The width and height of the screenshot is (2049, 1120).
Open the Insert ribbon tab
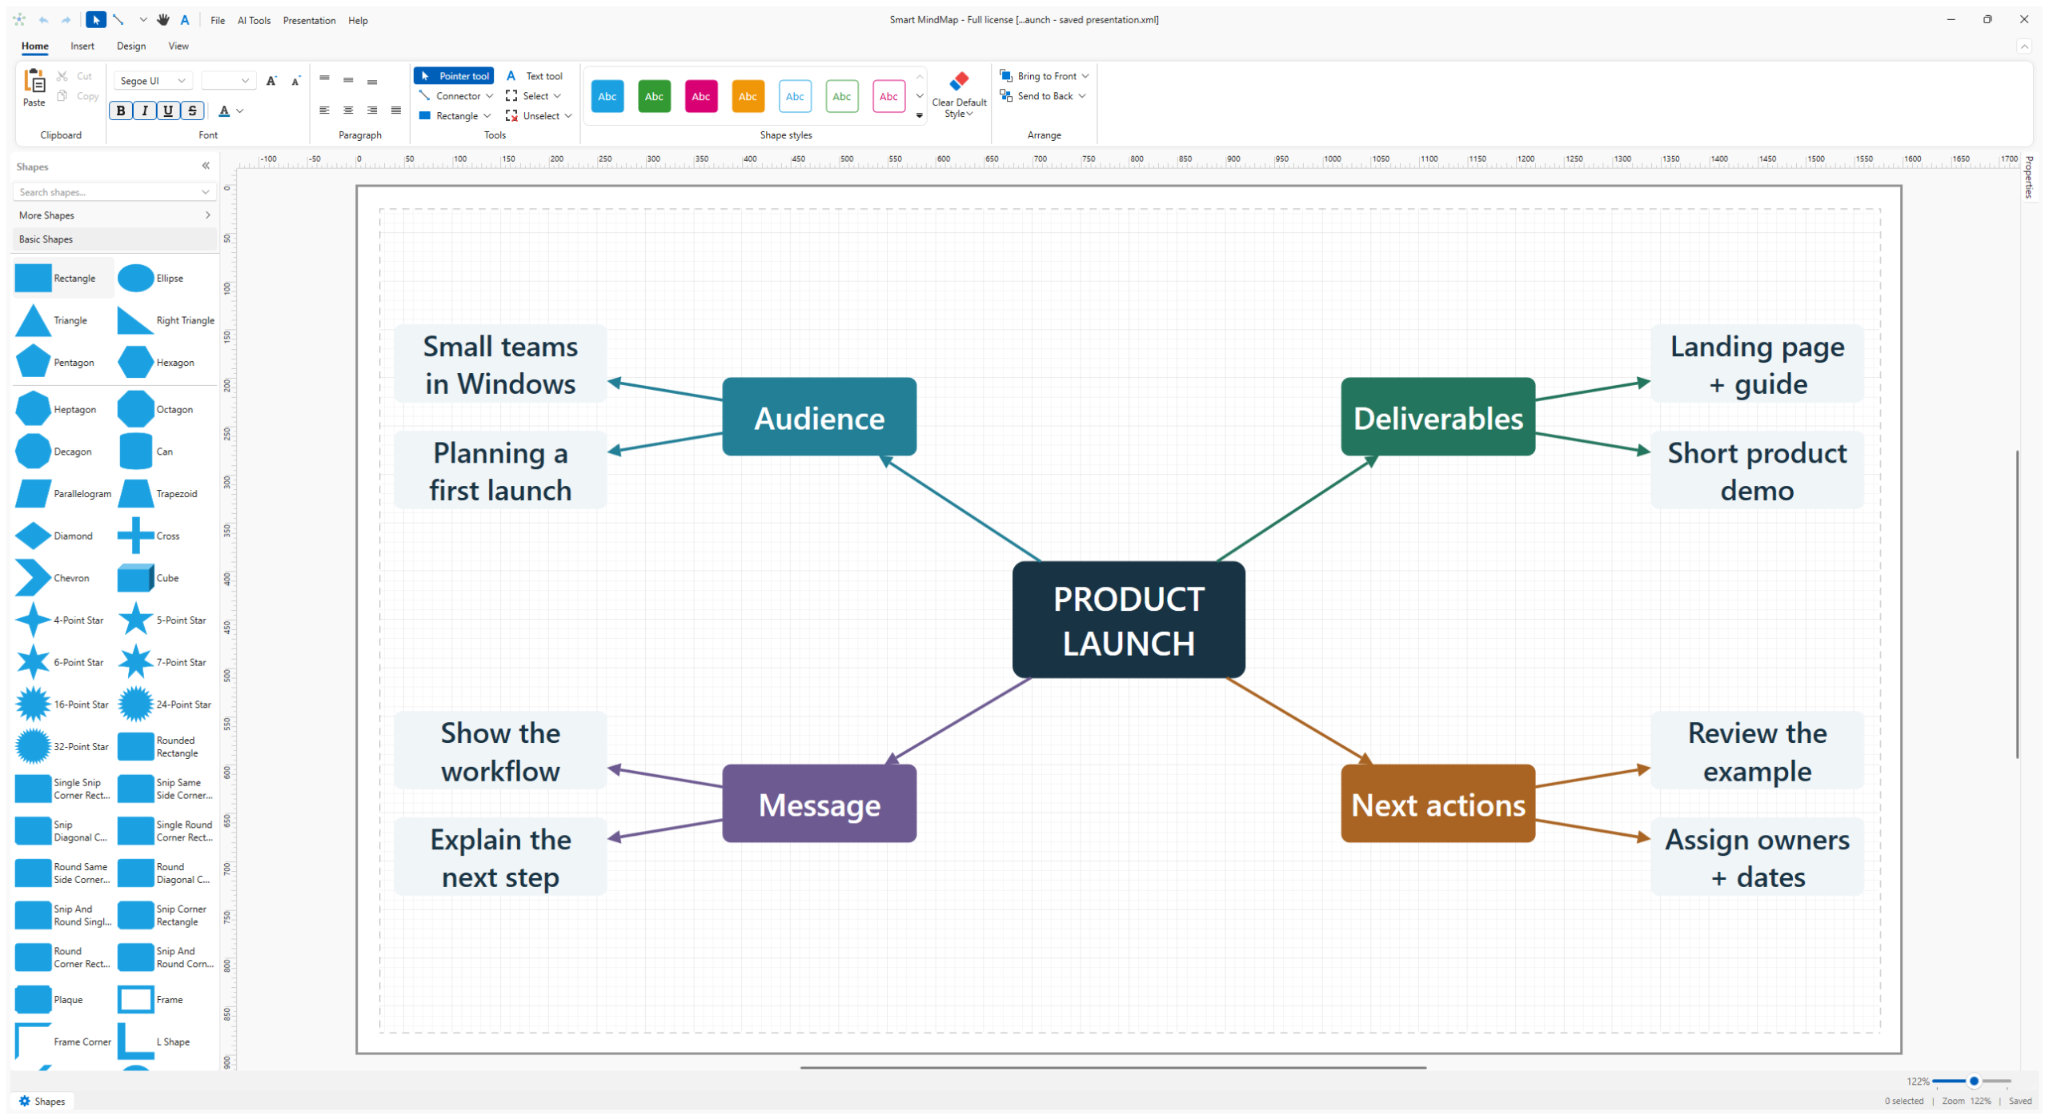[x=82, y=46]
